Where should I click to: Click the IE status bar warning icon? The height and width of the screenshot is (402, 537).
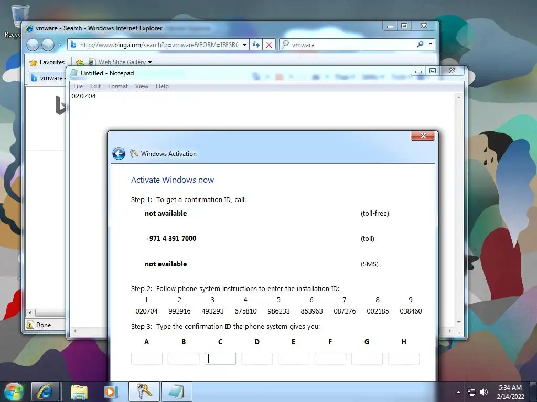pos(30,325)
